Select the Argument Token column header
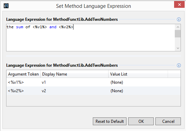The height and width of the screenshot is (131, 186). (x=23, y=74)
